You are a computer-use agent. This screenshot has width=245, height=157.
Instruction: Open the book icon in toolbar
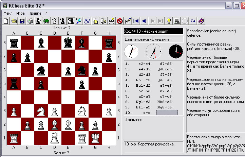[202, 21]
